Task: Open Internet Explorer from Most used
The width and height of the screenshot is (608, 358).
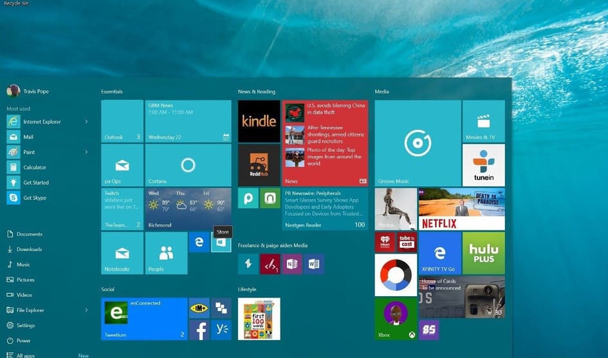Action: point(42,122)
